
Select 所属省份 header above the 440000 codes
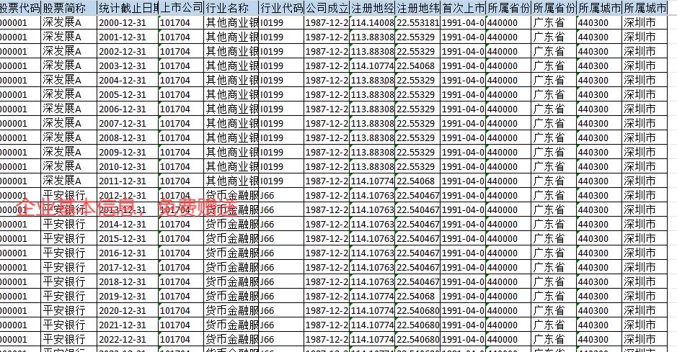pyautogui.click(x=508, y=8)
